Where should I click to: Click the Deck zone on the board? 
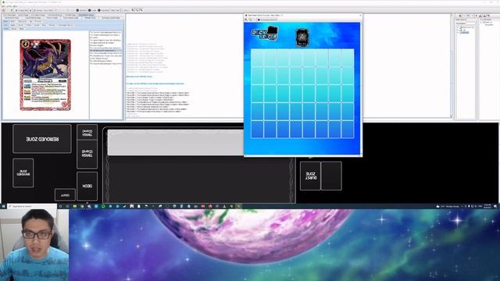click(87, 186)
